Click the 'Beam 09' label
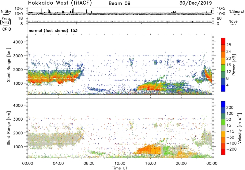 pyautogui.click(x=119, y=3)
